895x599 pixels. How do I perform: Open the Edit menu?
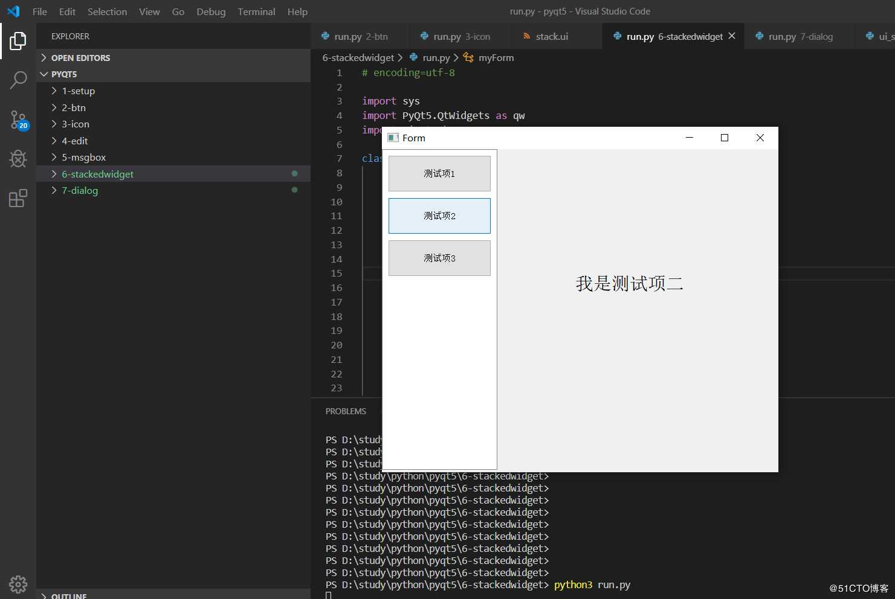(x=67, y=11)
